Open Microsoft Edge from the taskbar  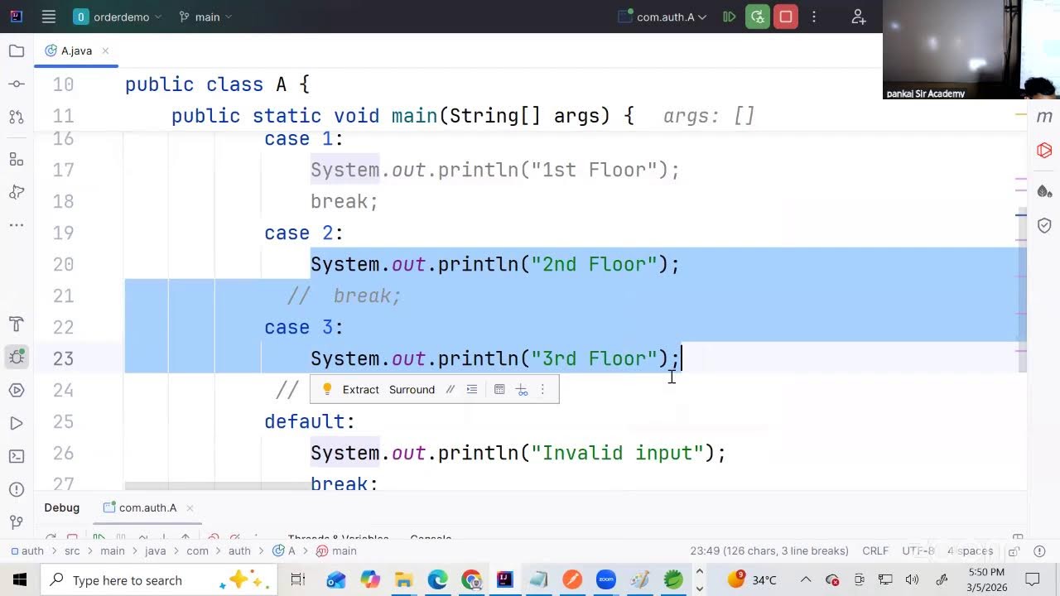click(437, 579)
